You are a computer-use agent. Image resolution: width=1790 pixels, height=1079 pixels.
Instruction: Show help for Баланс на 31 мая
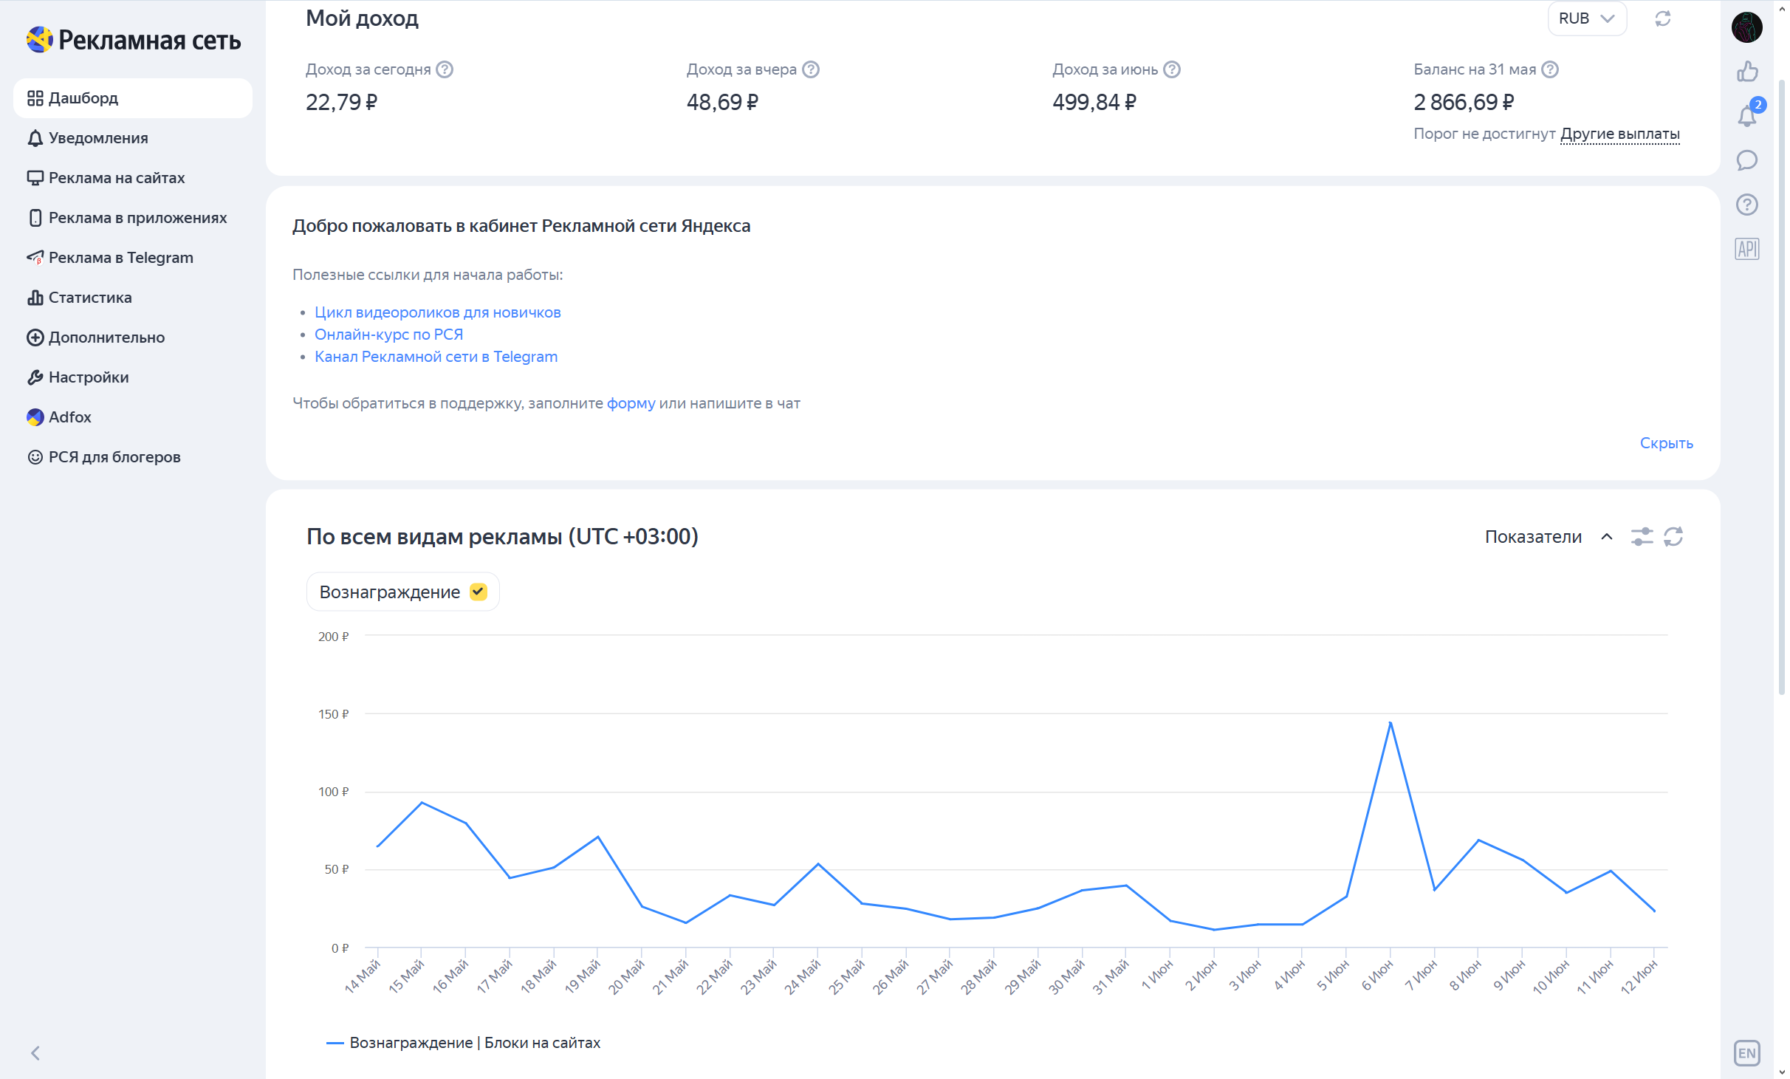coord(1550,69)
